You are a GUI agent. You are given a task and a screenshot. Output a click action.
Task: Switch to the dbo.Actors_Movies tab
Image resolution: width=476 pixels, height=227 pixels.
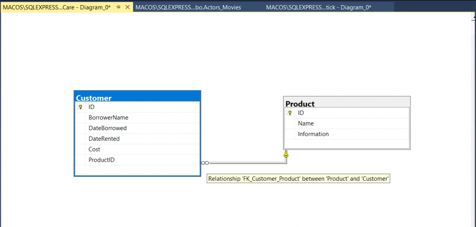coord(188,7)
